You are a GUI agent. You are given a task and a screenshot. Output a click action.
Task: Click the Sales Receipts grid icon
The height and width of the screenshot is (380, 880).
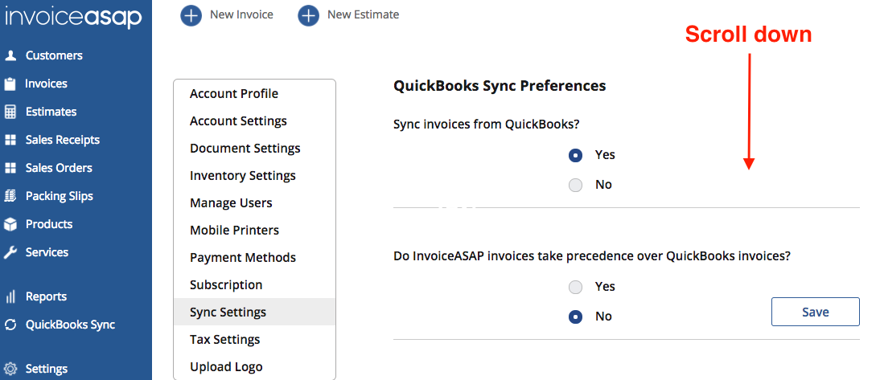click(x=10, y=140)
